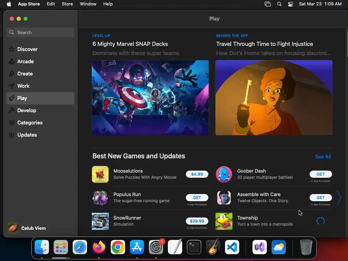The width and height of the screenshot is (348, 261).
Task: Click the SnowRunner app icon
Action: click(100, 221)
